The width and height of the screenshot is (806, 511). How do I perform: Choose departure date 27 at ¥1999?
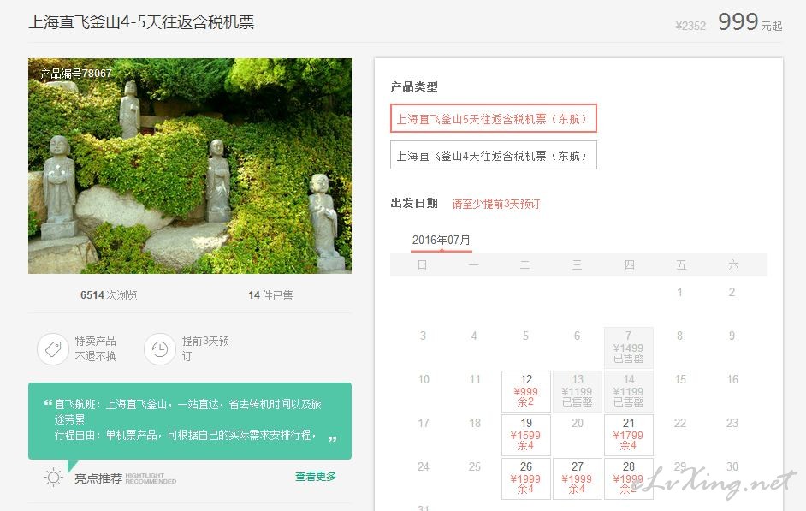coord(578,478)
